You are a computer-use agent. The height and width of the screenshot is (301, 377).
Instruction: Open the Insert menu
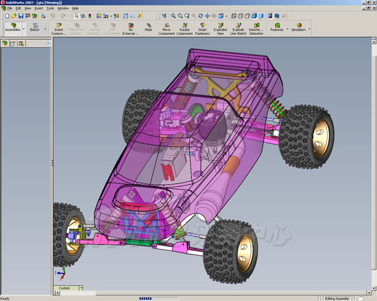(x=38, y=8)
